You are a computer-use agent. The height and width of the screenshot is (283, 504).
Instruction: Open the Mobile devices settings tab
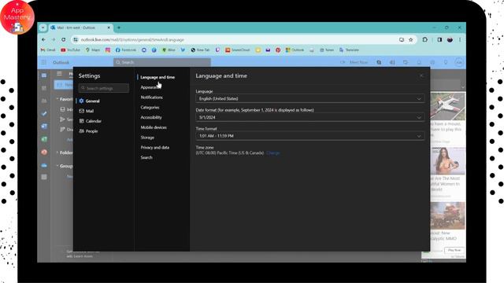coord(154,127)
